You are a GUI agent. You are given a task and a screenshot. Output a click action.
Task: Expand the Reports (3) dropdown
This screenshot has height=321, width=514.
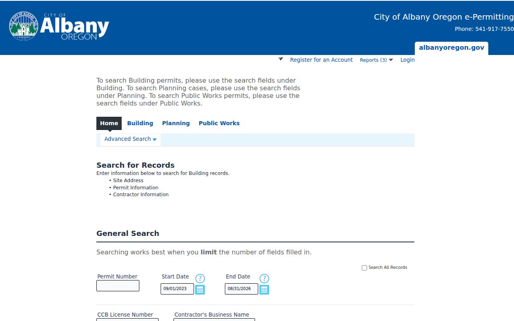(x=376, y=60)
